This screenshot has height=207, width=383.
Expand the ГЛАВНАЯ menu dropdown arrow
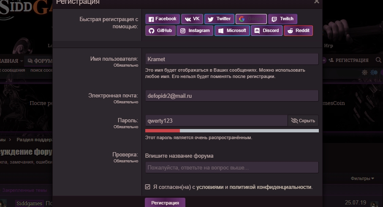coord(22,61)
